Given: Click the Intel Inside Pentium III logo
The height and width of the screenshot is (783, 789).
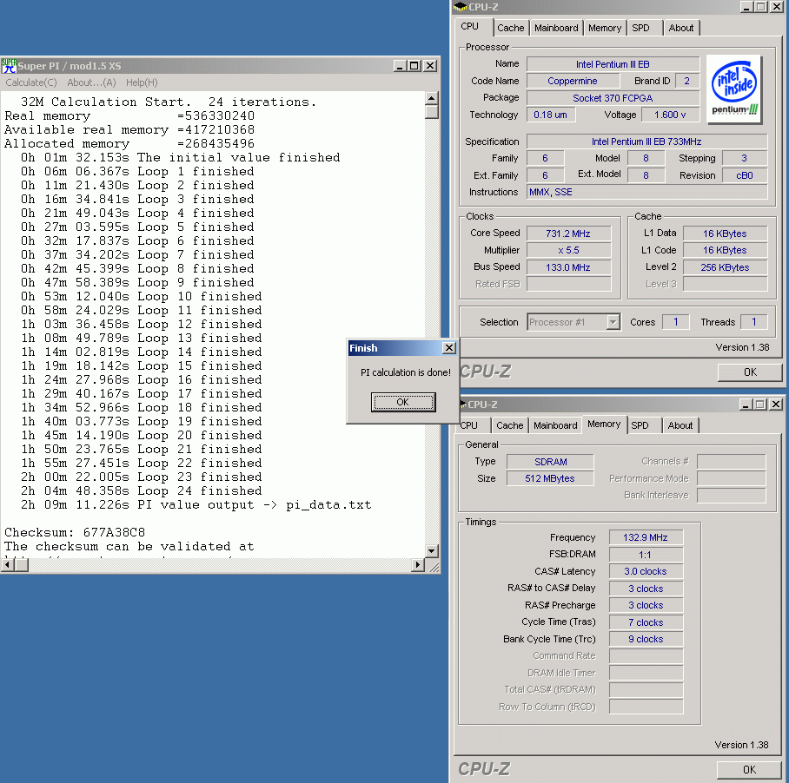Looking at the screenshot, I should pos(733,89).
